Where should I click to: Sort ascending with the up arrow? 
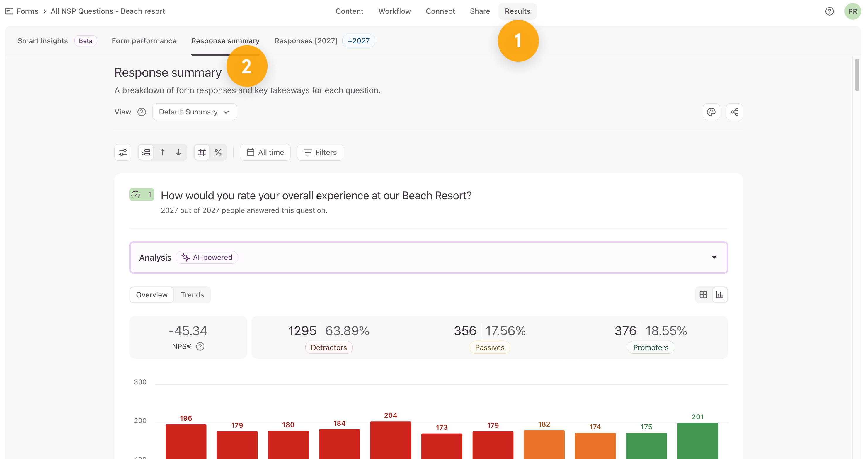[x=163, y=152]
